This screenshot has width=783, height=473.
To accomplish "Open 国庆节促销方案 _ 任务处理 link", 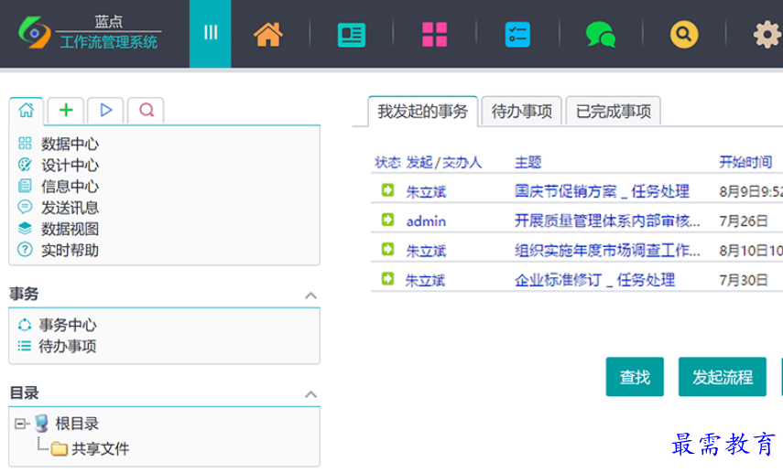I will click(602, 191).
